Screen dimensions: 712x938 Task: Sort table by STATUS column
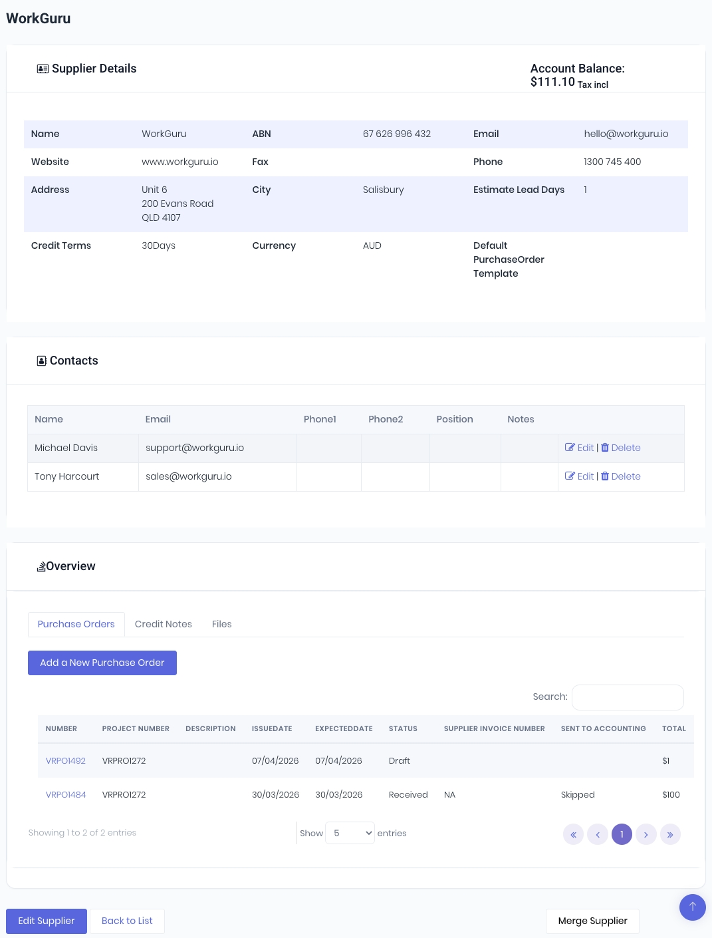coord(403,729)
